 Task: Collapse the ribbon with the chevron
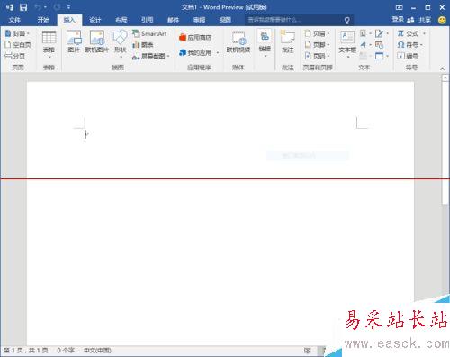coord(442,69)
